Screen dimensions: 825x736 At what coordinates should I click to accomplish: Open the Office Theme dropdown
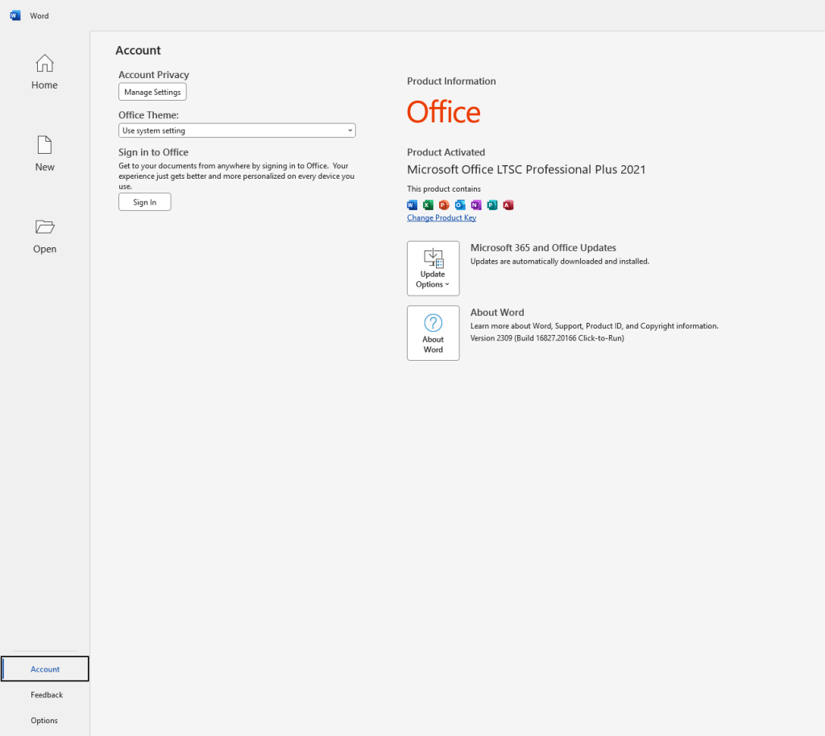(x=237, y=130)
